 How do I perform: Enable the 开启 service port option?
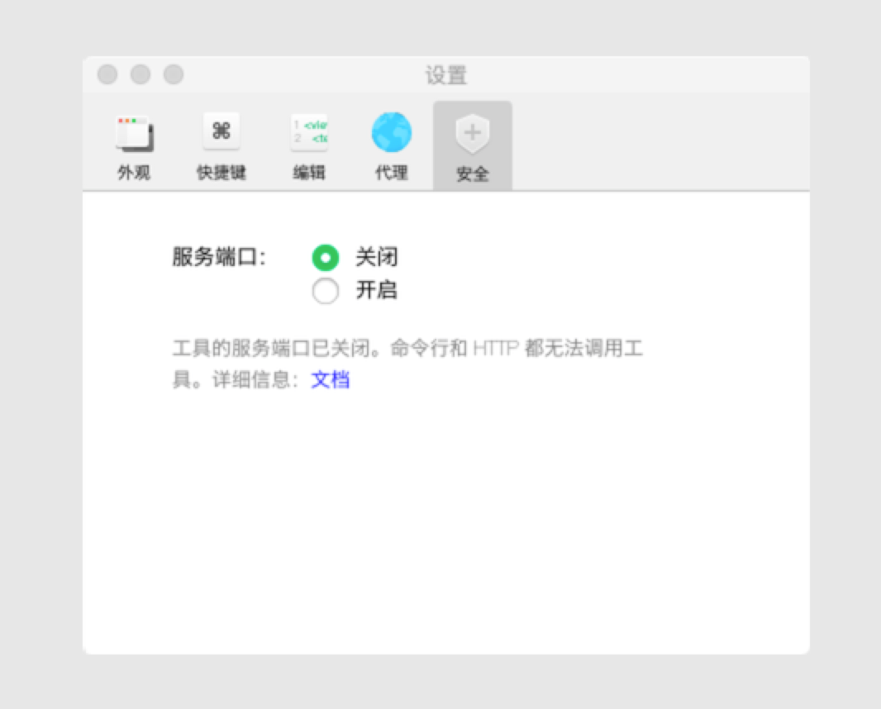point(326,291)
